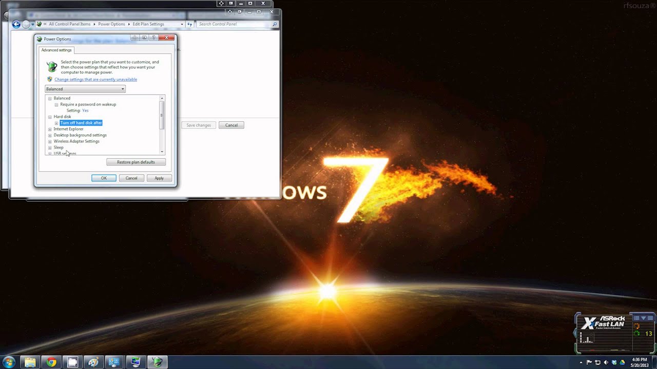Click the orange ring indicator in XFast LAN

tap(637, 326)
